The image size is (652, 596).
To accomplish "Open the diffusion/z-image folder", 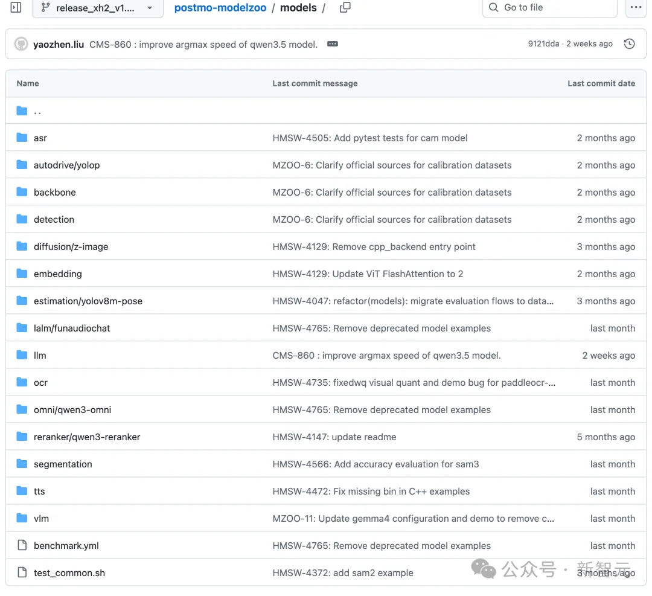I will coord(71,246).
